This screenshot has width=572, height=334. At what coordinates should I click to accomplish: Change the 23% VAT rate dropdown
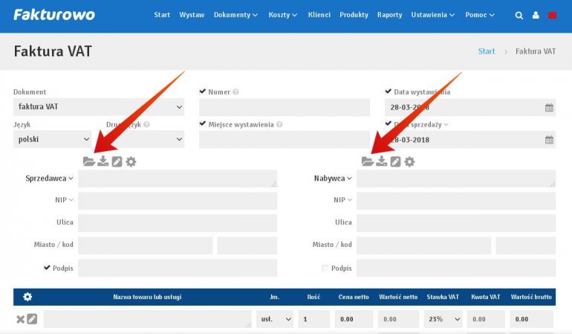(444, 320)
